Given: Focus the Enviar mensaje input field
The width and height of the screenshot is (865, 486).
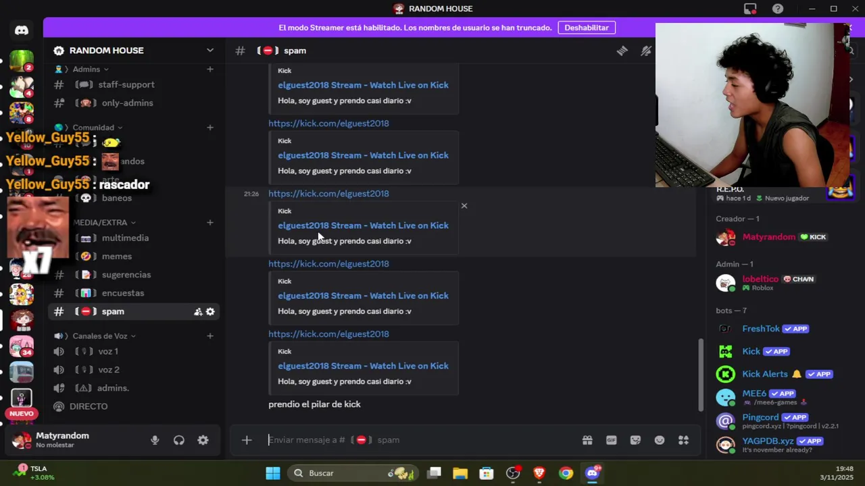Looking at the screenshot, I should [x=419, y=440].
